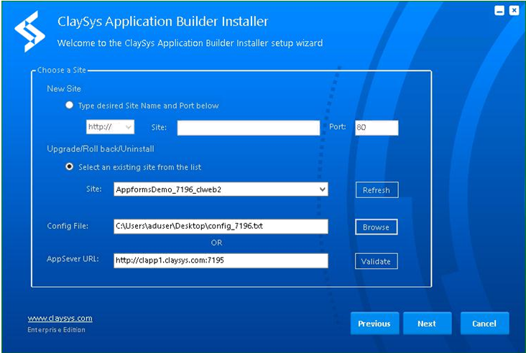Cancel the installer wizard
526x353 pixels.
point(484,324)
